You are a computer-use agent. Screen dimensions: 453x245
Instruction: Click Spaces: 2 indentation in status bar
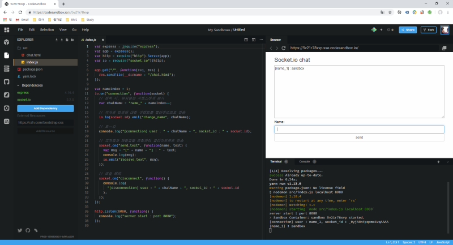click(409, 242)
